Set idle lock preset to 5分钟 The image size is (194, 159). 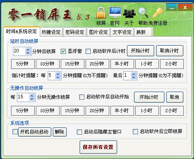(x=23, y=111)
